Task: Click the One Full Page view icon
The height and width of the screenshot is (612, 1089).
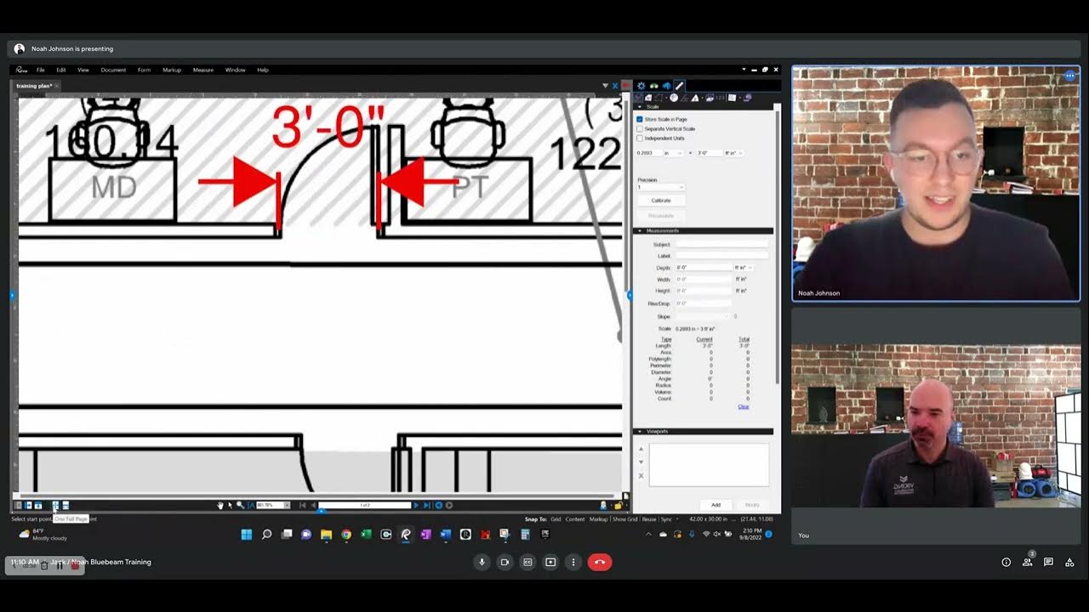Action: 55,505
